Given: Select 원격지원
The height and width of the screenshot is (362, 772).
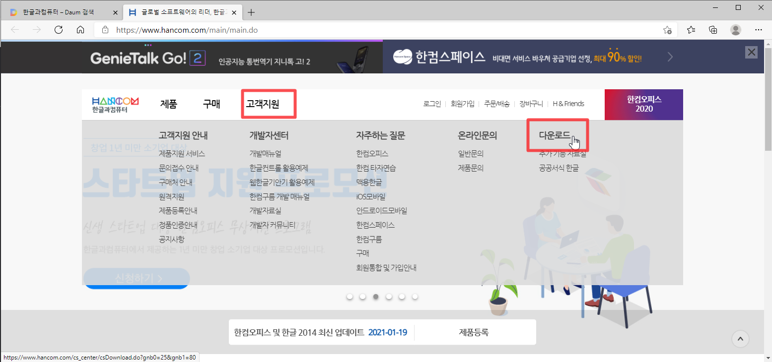Looking at the screenshot, I should click(x=171, y=196).
